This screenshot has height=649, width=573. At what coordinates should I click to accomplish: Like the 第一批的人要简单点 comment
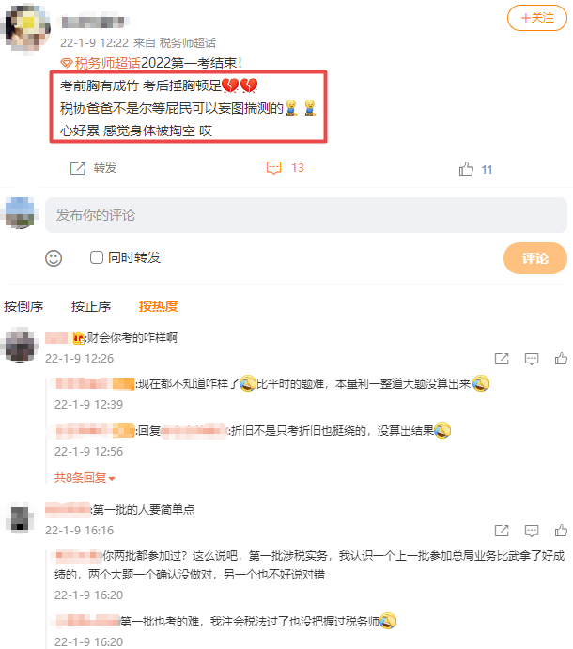561,531
